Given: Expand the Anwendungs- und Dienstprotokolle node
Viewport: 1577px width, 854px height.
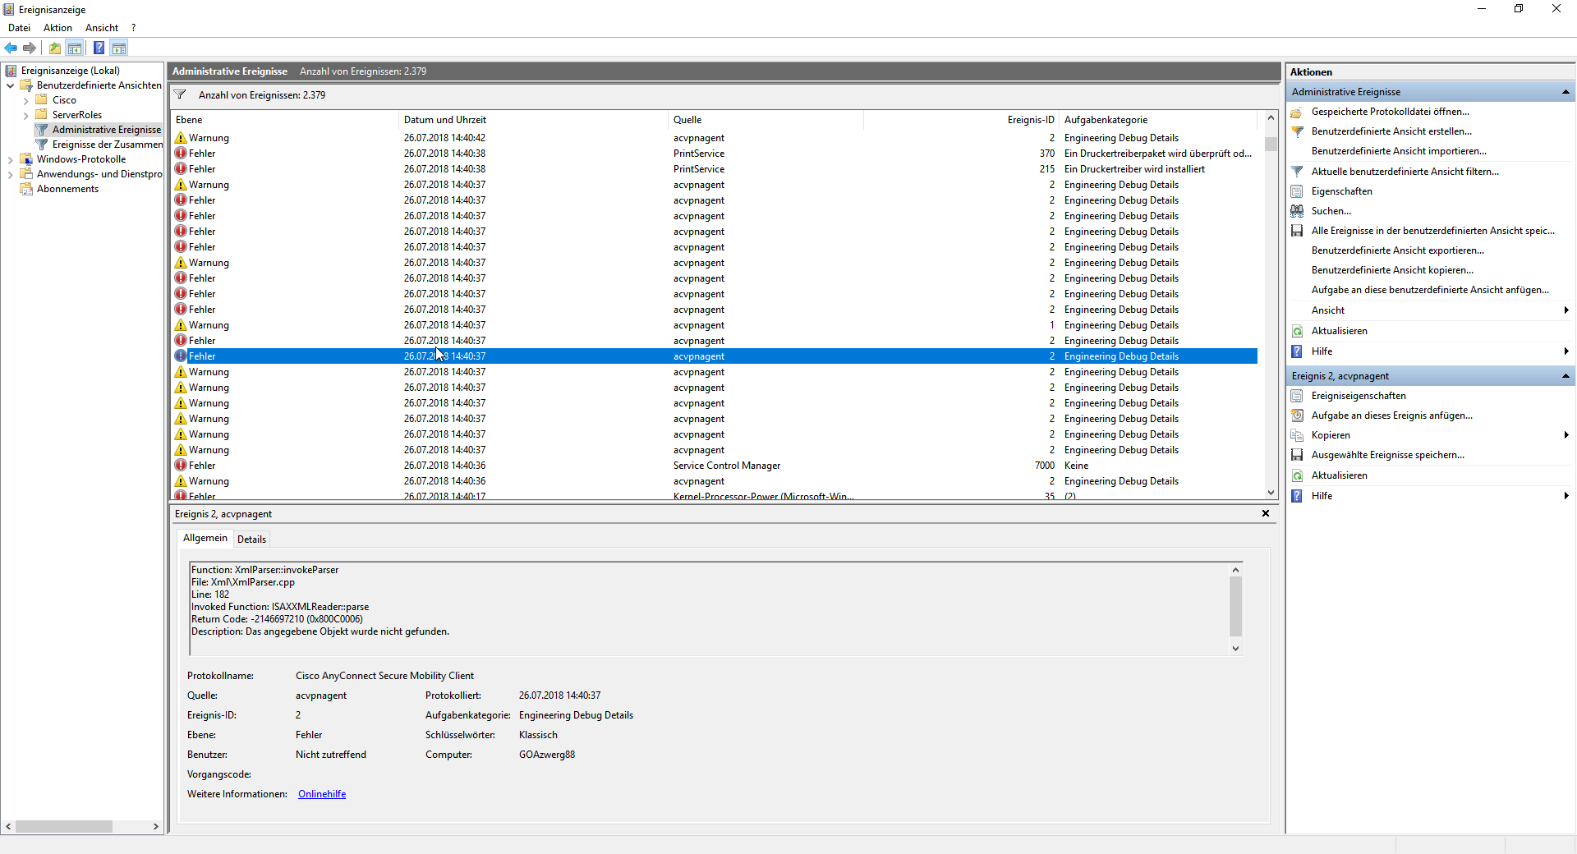Looking at the screenshot, I should click(10, 174).
